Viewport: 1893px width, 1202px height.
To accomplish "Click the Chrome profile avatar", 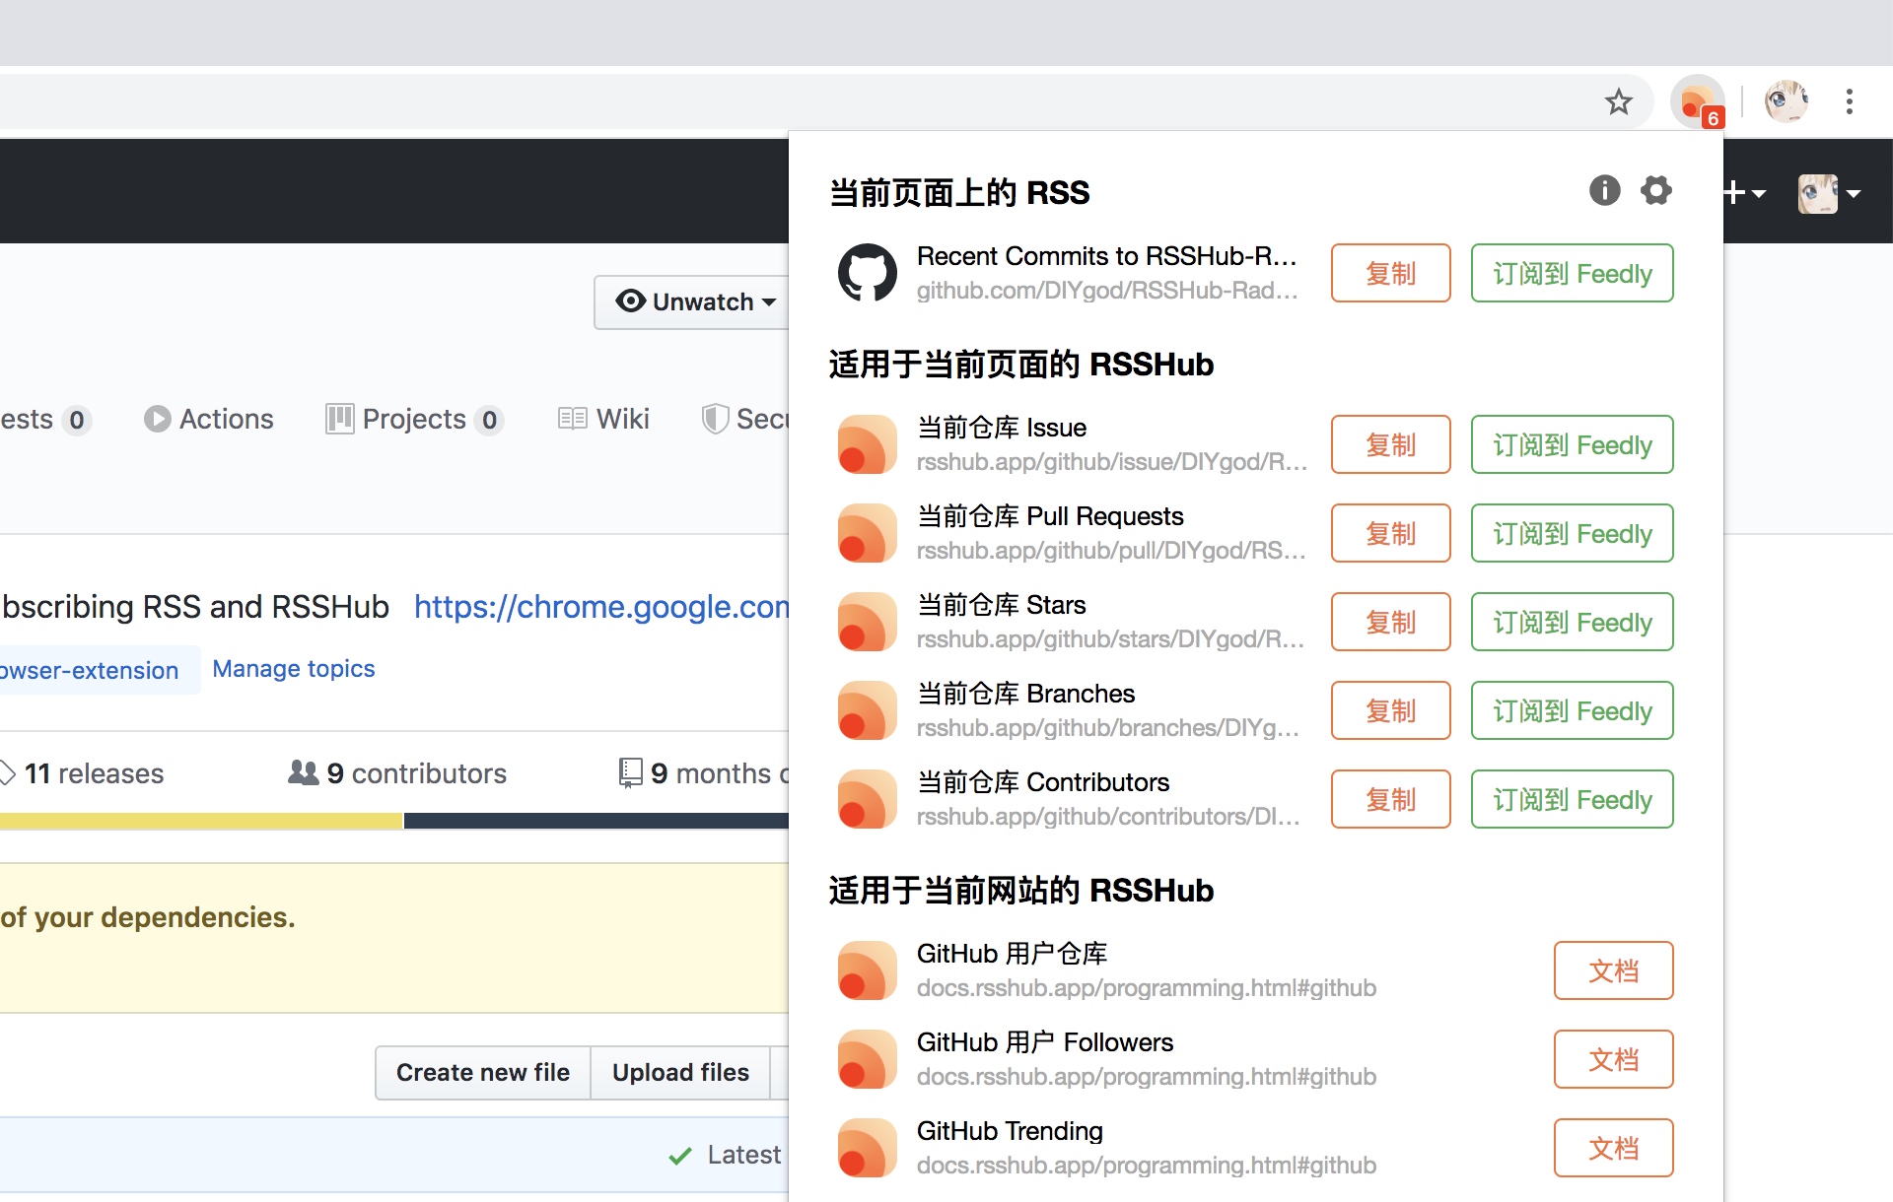I will point(1786,101).
